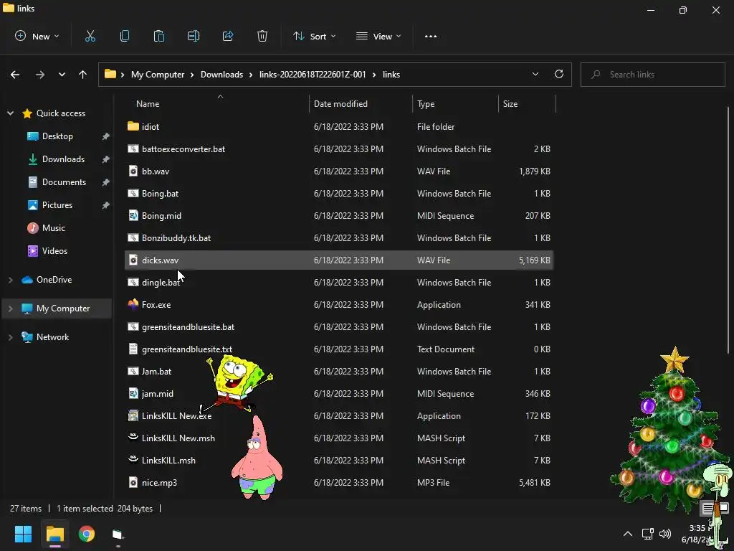Click the Paste clipboard icon
Viewport: 734px width, 551px height.
[159, 36]
